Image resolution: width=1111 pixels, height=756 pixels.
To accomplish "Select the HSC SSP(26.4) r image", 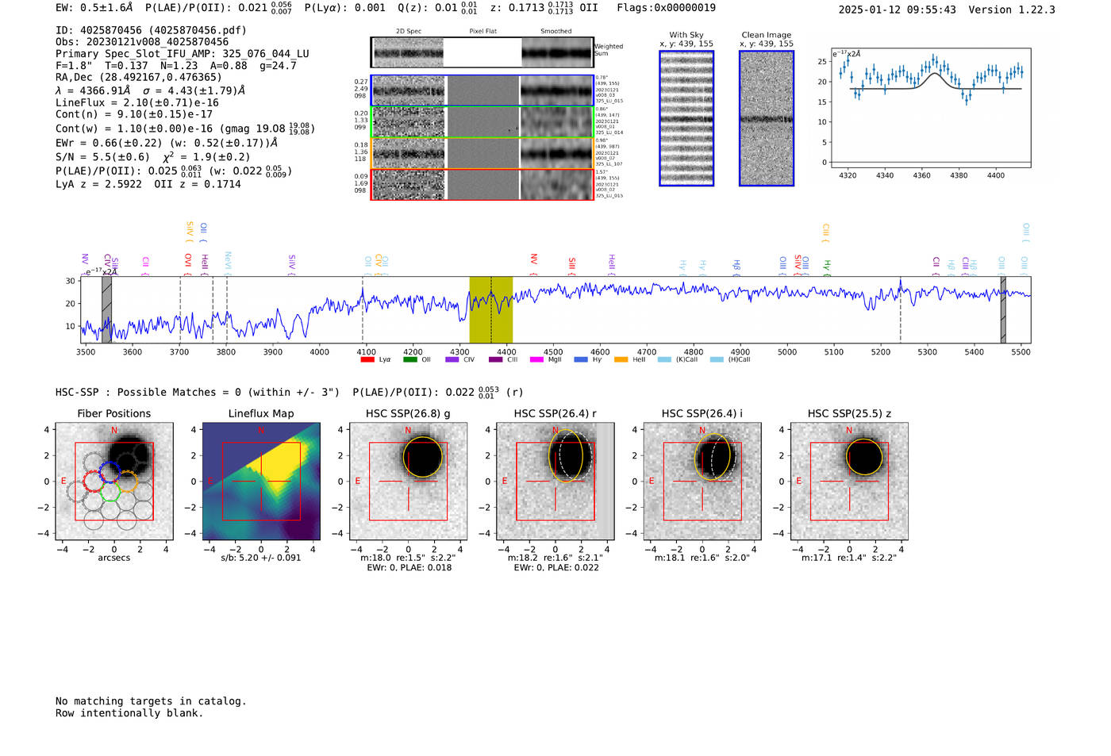I will tap(555, 482).
